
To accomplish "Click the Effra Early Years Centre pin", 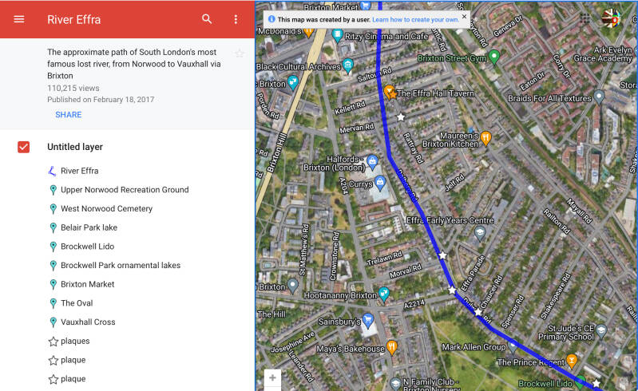I will [480, 233].
